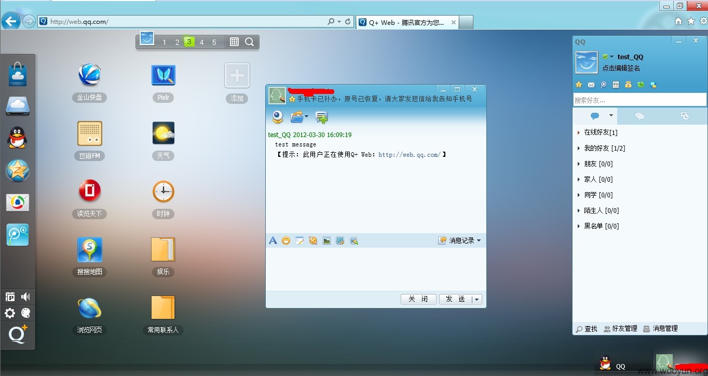Screen dimensions: 708x376
Task: Open the 浏览网页 browser app
Action: [89, 308]
